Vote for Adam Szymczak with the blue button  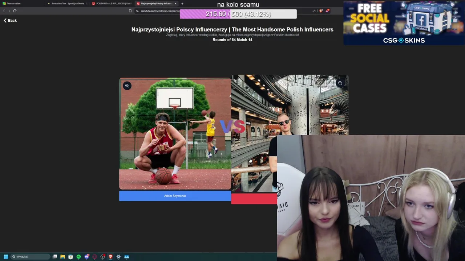[175, 196]
